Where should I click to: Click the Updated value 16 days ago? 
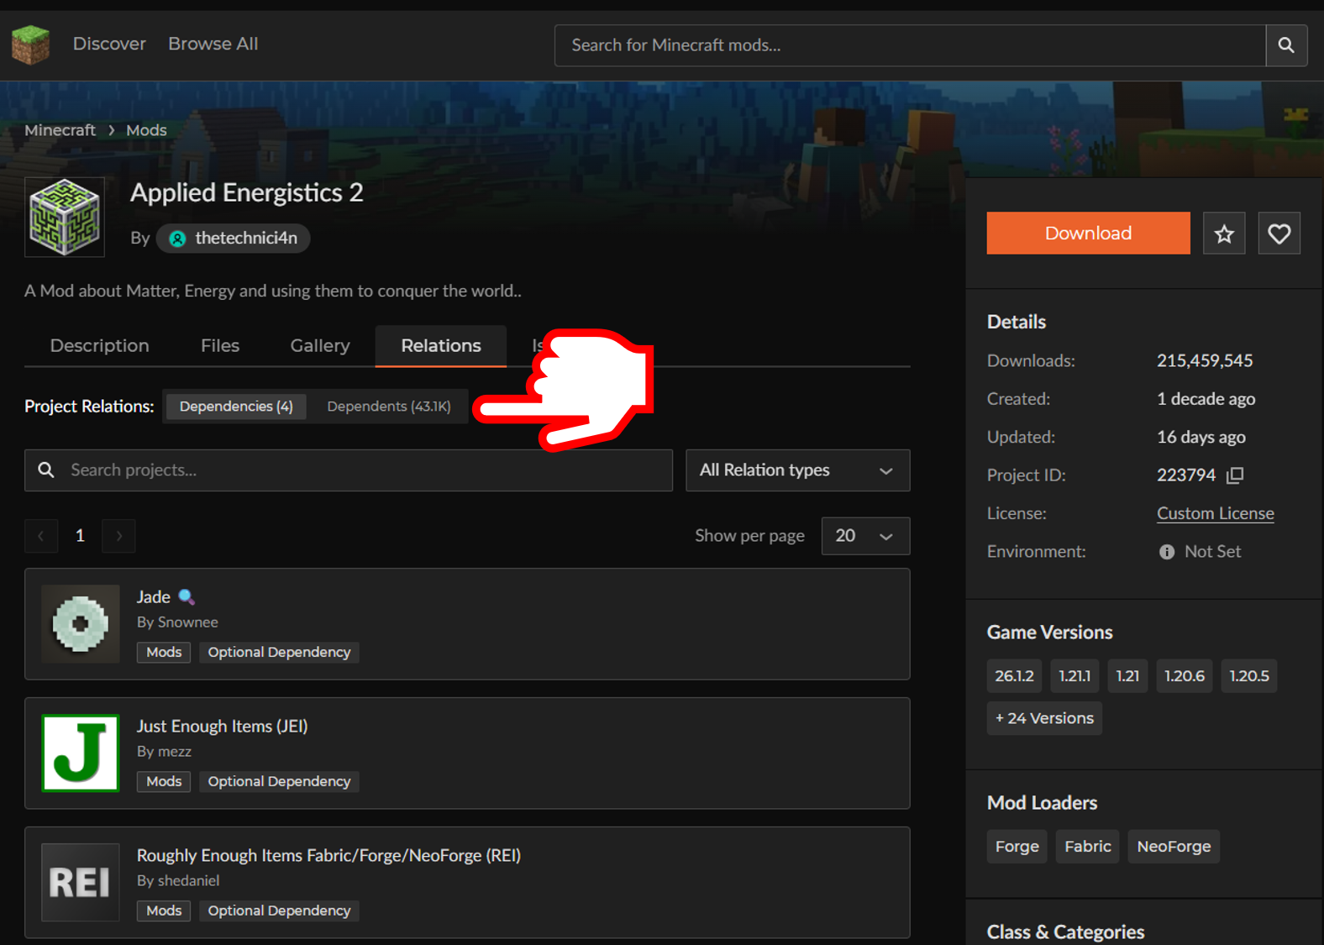1201,438
